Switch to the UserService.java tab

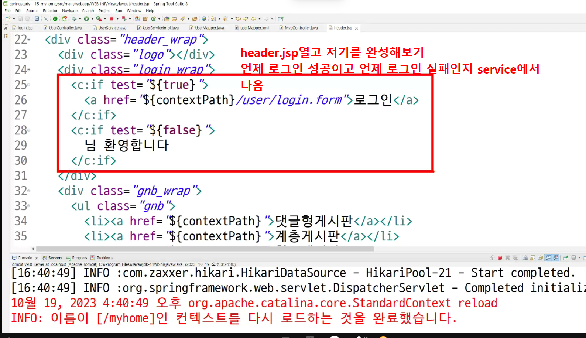[110, 28]
